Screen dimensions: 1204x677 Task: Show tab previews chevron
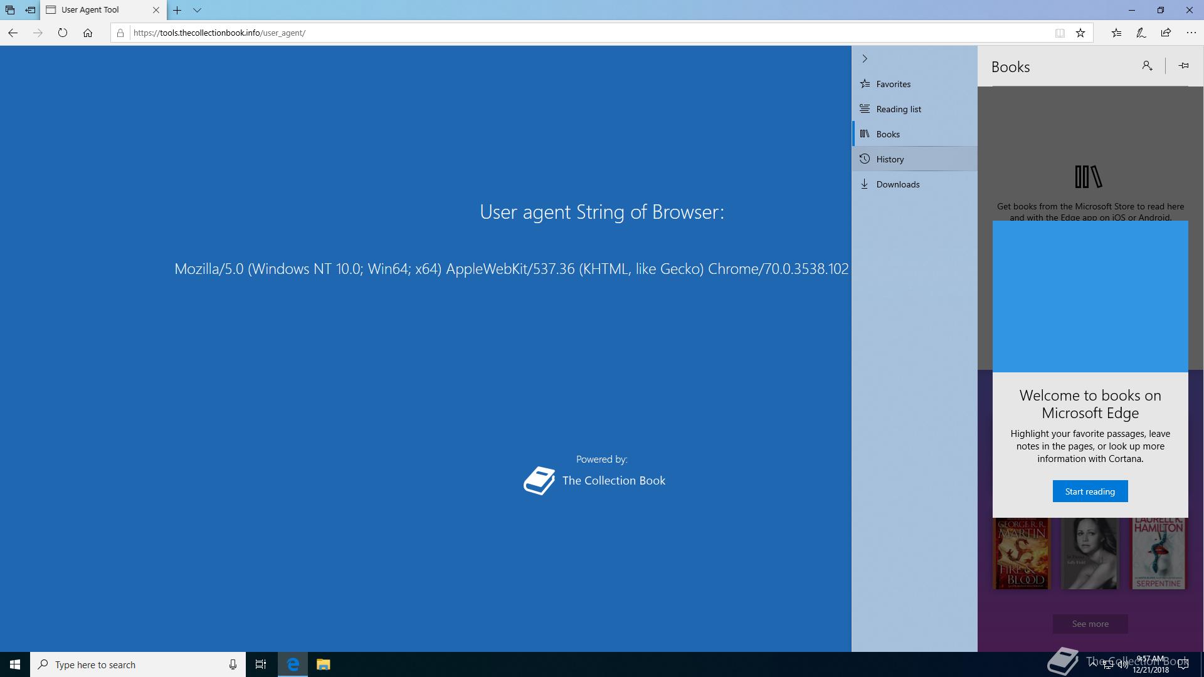pyautogui.click(x=197, y=10)
